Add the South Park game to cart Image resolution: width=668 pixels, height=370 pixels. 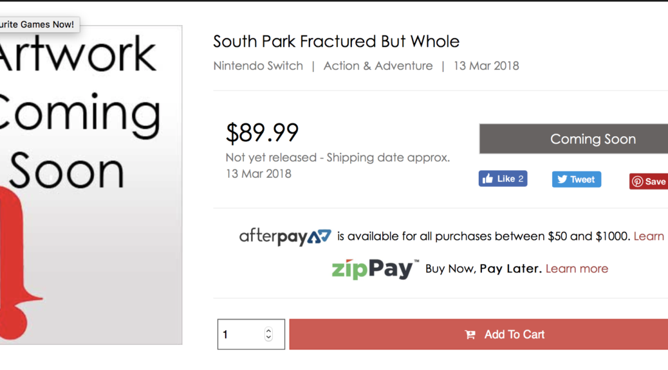pyautogui.click(x=478, y=334)
